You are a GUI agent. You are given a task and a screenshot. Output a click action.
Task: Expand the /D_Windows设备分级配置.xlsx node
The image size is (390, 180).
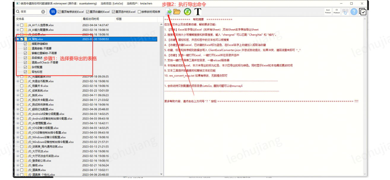coord(18,137)
